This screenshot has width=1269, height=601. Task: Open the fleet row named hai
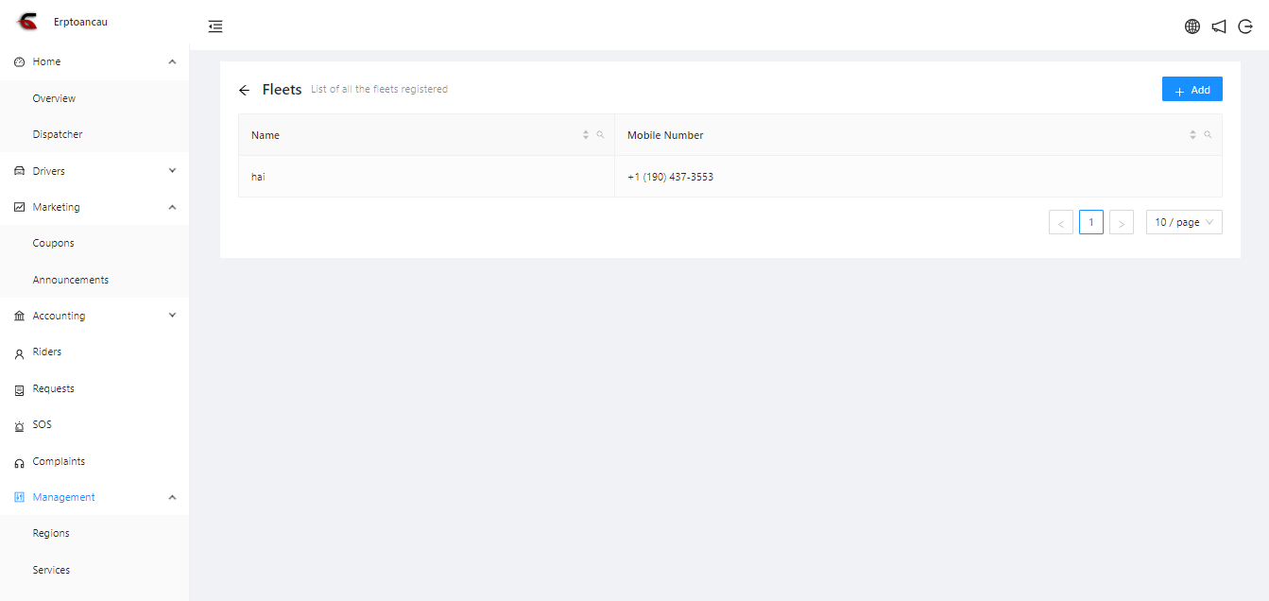(x=258, y=177)
